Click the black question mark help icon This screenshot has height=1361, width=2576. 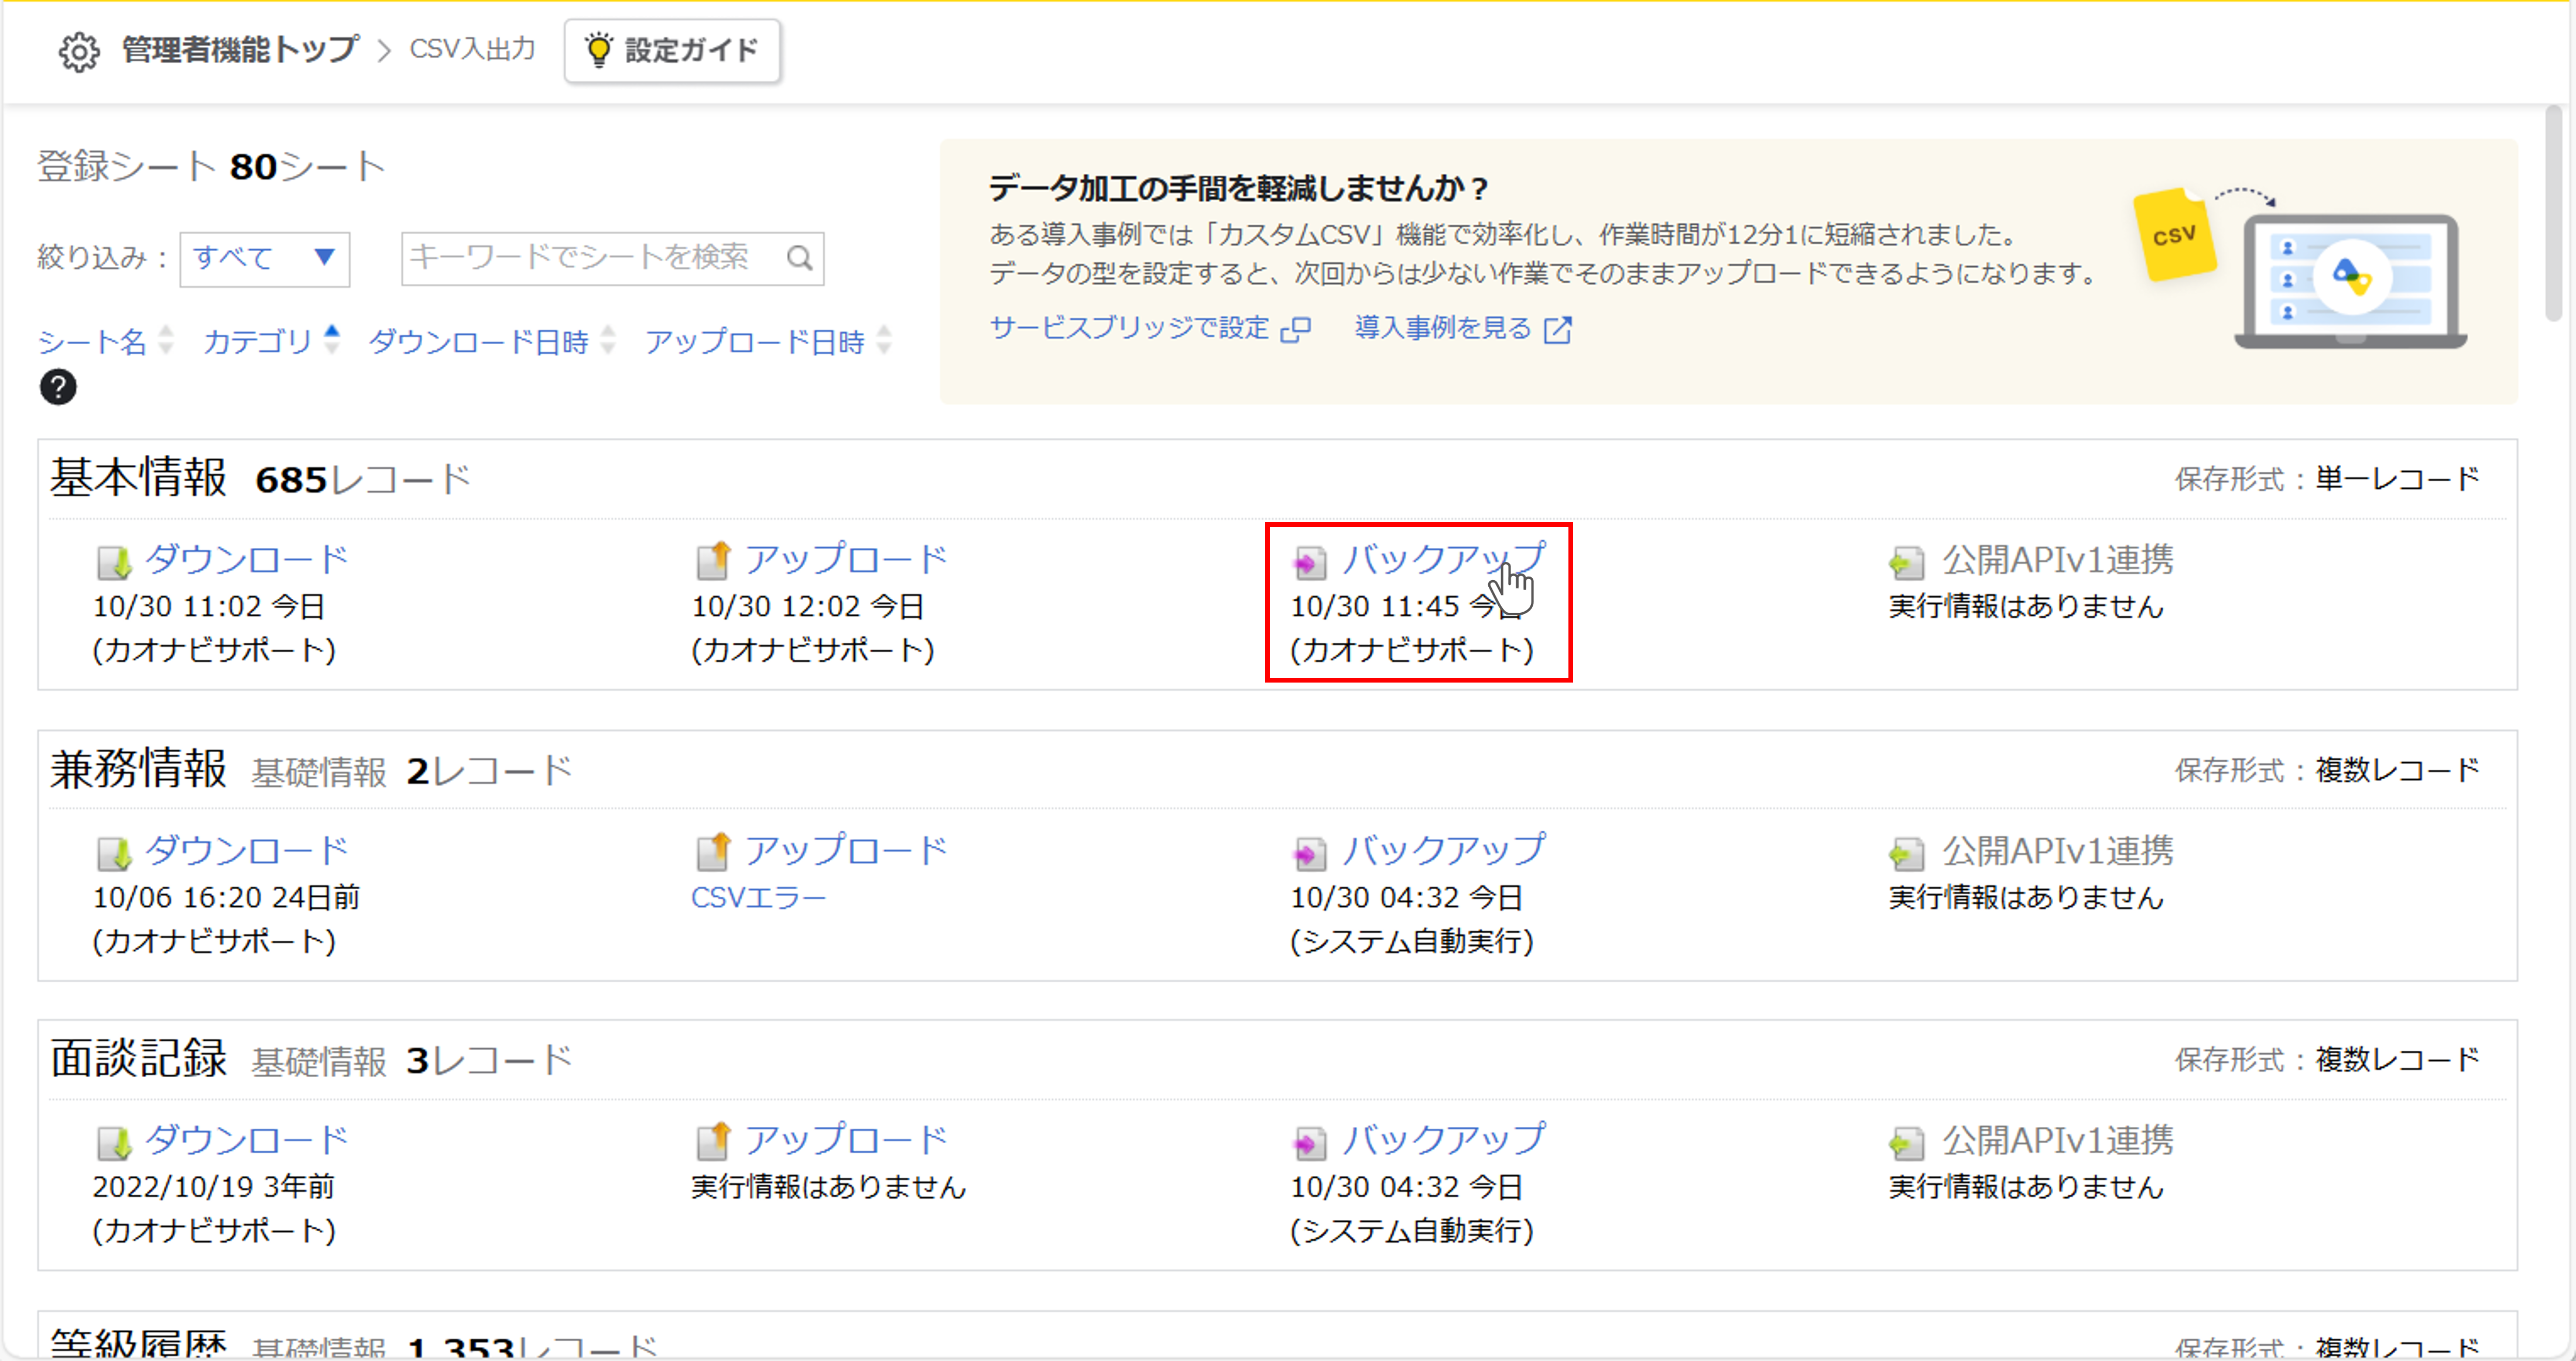coord(58,387)
